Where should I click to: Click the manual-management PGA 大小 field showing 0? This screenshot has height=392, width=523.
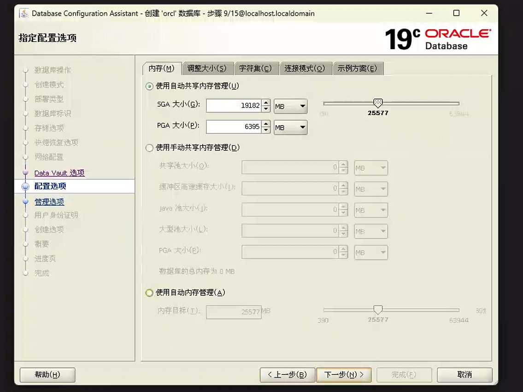pos(290,252)
